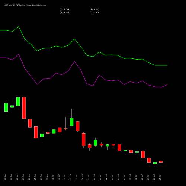Select the green candle for 10 Jul
This screenshot has height=186, width=186.
tap(96, 142)
